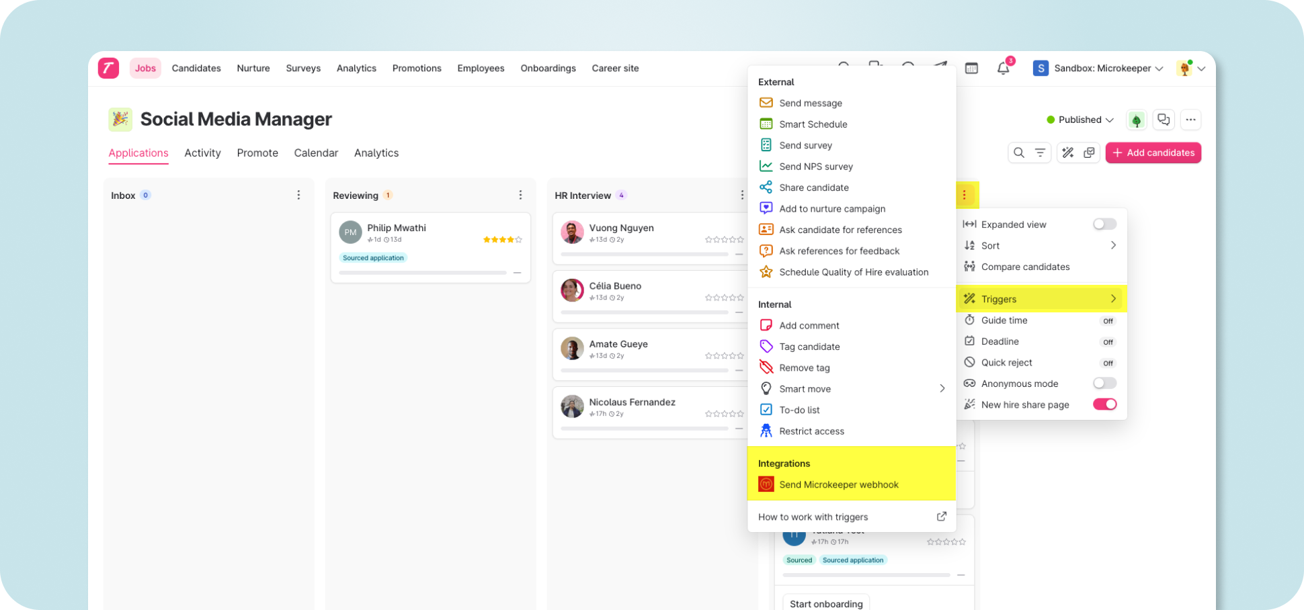Image resolution: width=1304 pixels, height=610 pixels.
Task: Click Send Microkeeper webhook icon
Action: [x=766, y=484]
